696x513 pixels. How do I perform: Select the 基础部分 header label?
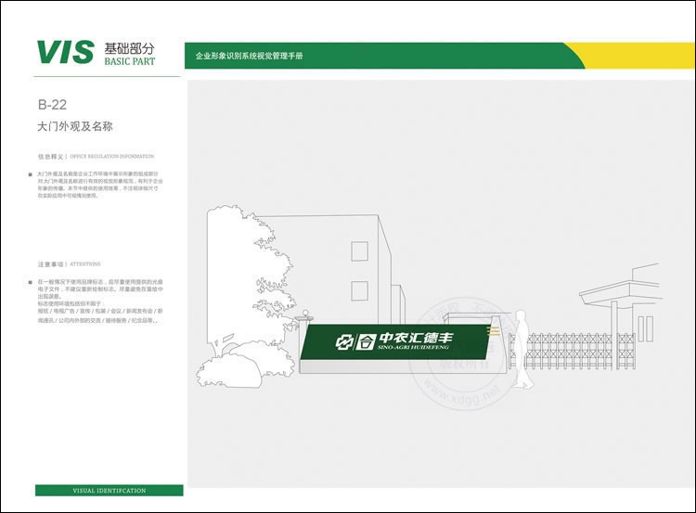[130, 47]
